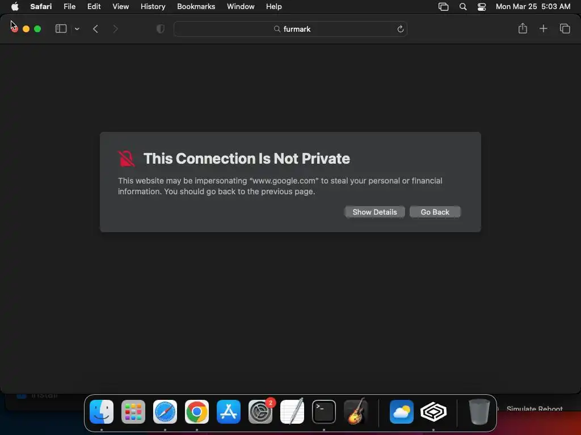Open Launchpad from the Dock

(x=133, y=411)
